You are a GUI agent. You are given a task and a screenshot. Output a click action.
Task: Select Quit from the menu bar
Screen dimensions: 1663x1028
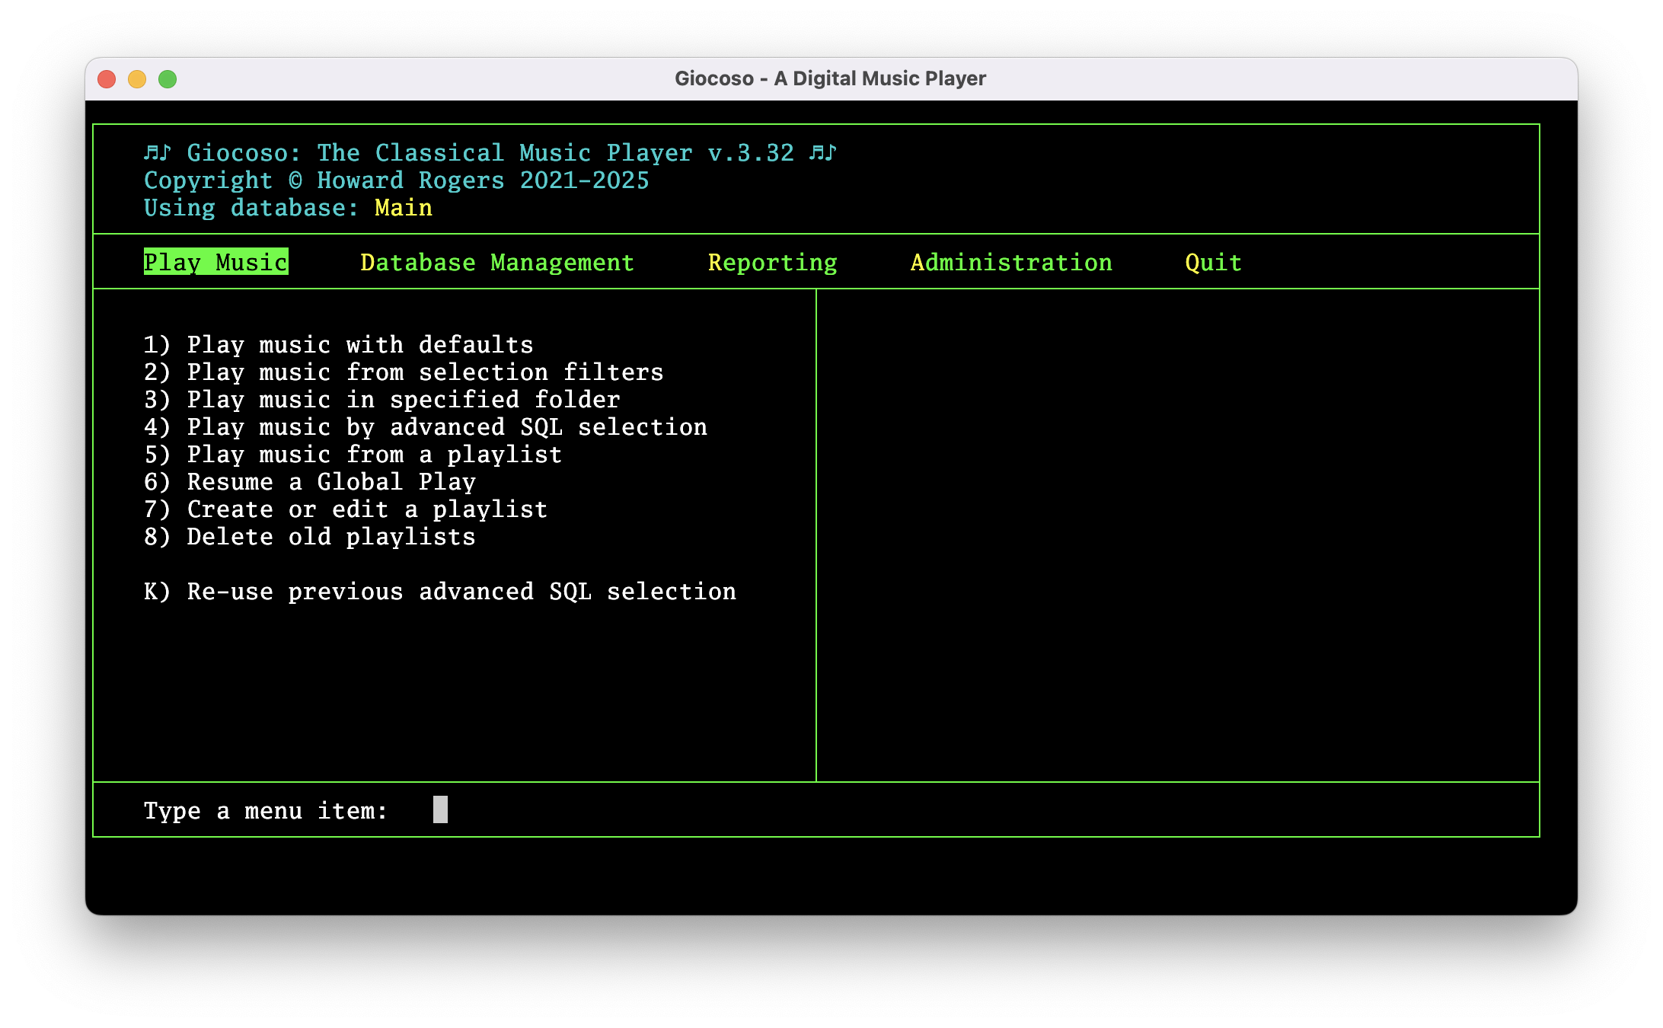point(1212,262)
